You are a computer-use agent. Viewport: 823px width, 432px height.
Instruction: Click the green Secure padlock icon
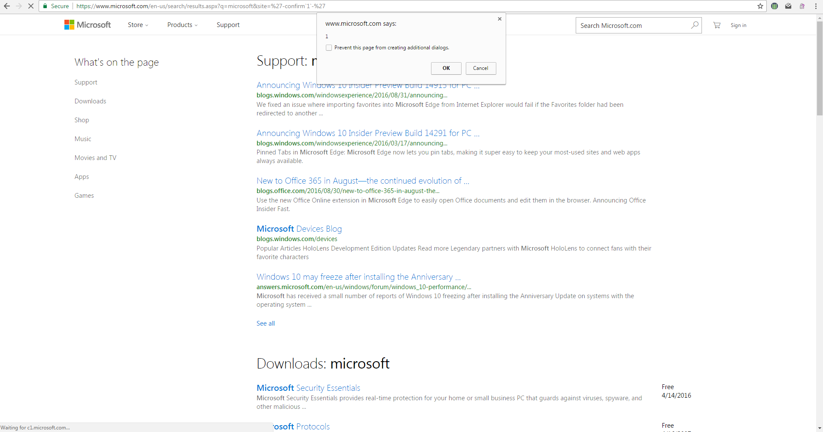point(45,6)
